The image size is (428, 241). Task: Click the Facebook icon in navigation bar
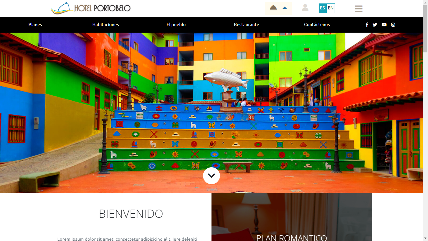(x=367, y=25)
